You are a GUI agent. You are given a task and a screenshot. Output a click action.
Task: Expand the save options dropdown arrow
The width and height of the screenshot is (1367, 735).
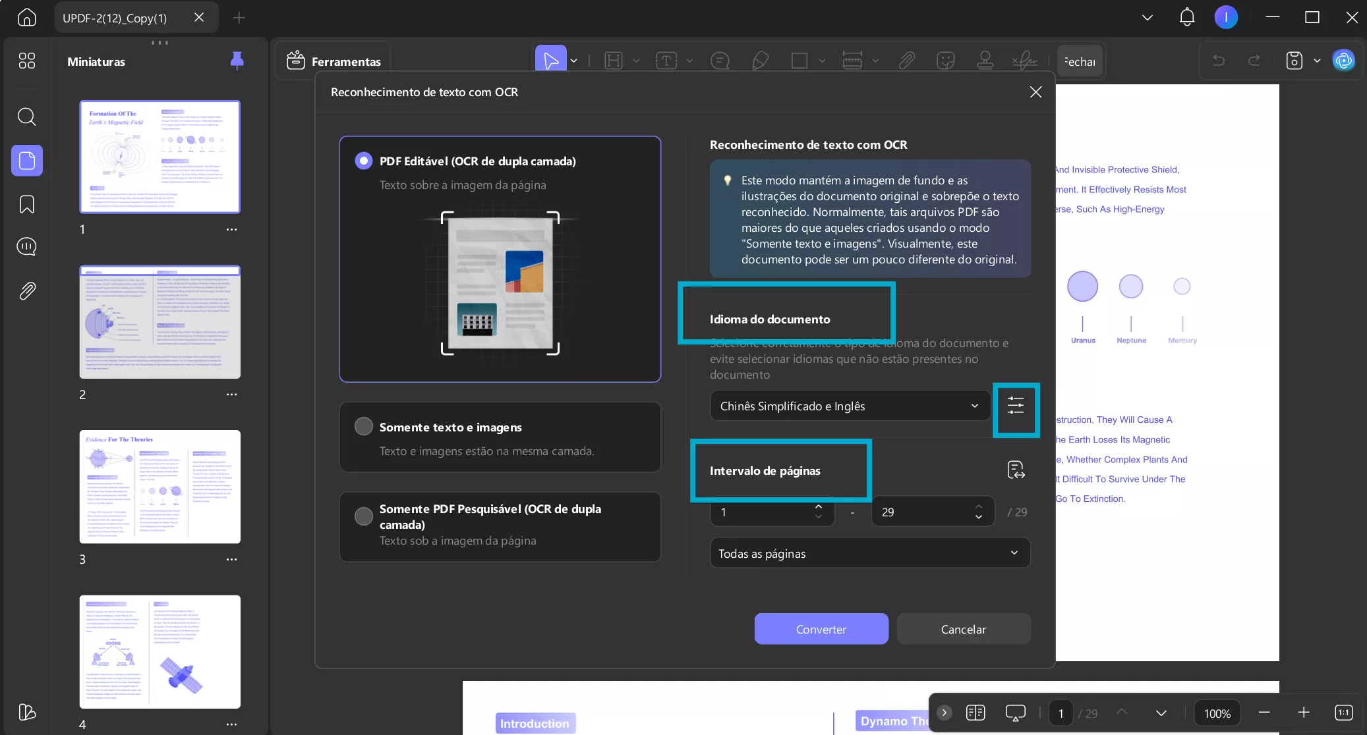coord(1317,61)
